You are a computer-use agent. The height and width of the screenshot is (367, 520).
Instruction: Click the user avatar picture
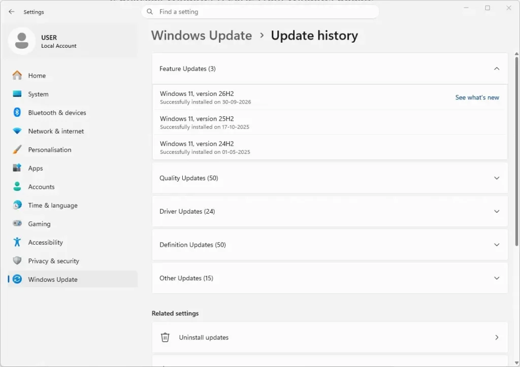tap(22, 41)
